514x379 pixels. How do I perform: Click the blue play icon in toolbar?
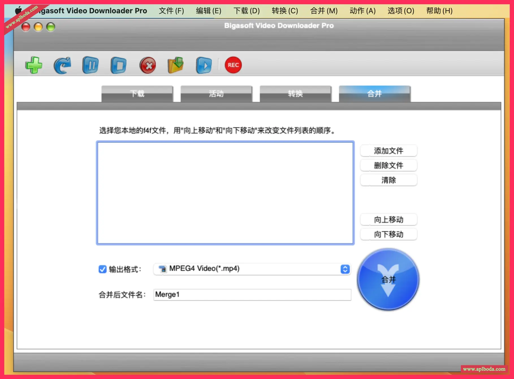click(204, 65)
